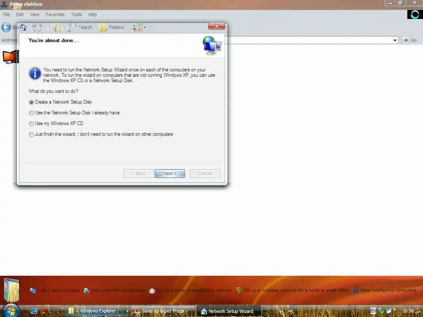423x317 pixels.
Task: Open the Edit menu in Explorer
Action: [x=20, y=14]
